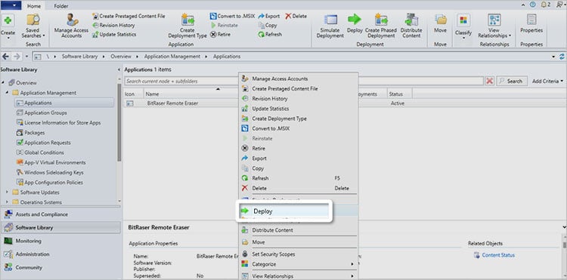This screenshot has height=280, width=567.
Task: Open Categorize submenu in context menu
Action: tap(299, 264)
